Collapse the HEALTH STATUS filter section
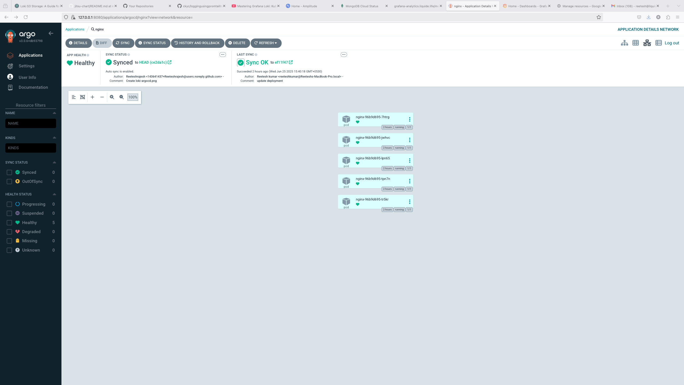The height and width of the screenshot is (385, 684). (x=55, y=194)
